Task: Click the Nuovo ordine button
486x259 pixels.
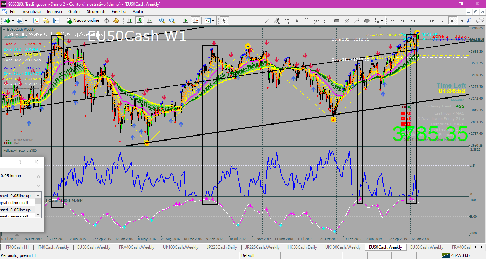Action: point(83,21)
